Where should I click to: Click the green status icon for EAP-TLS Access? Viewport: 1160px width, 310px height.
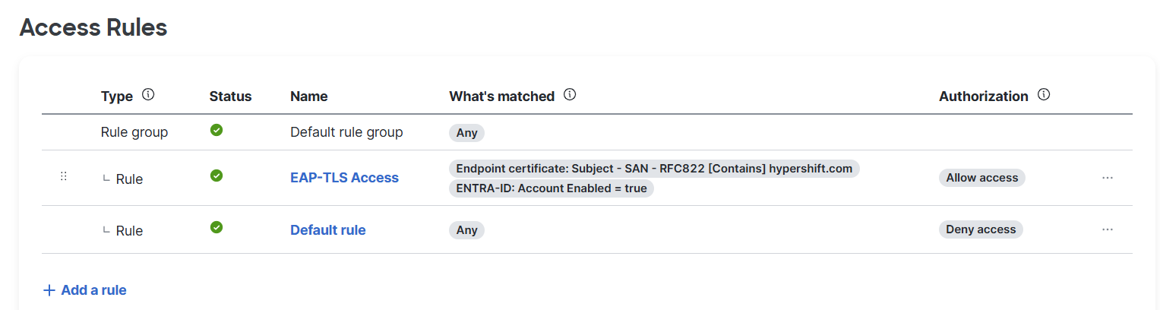point(217,176)
